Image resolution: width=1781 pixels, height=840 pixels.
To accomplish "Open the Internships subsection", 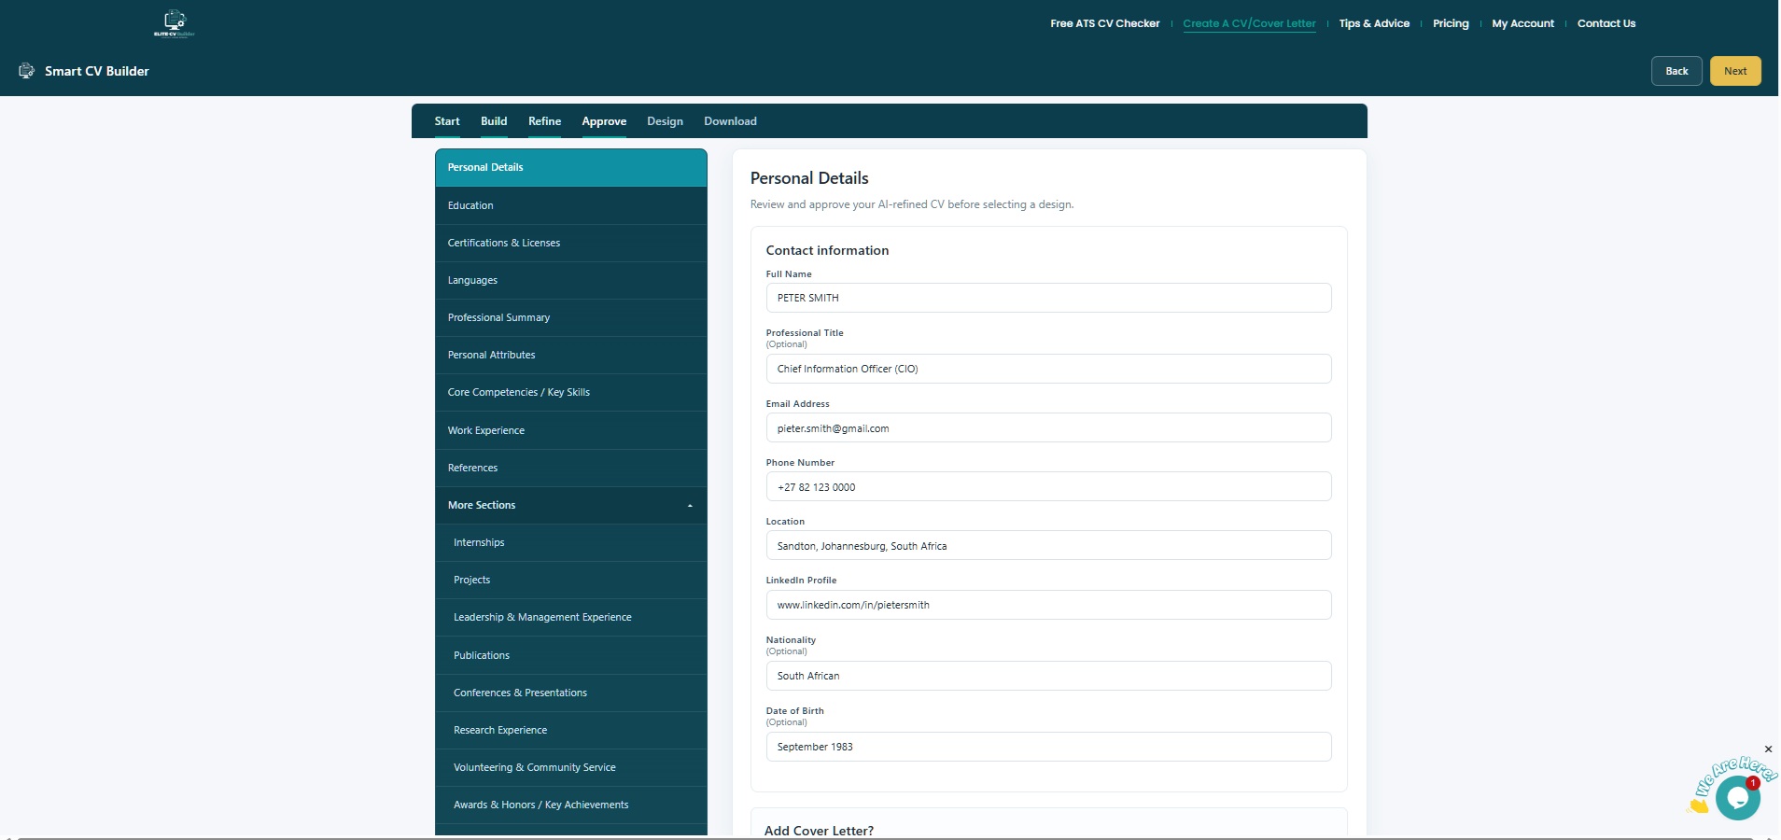I will coord(571,542).
